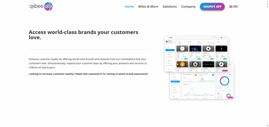This screenshot has height=127, width=269.
Task: Click the Bitcoin card in the marketplace preview
Action: click(x=182, y=64)
